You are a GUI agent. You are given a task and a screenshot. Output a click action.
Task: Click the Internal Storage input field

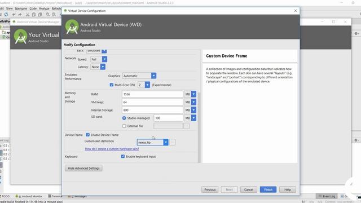tap(152, 111)
